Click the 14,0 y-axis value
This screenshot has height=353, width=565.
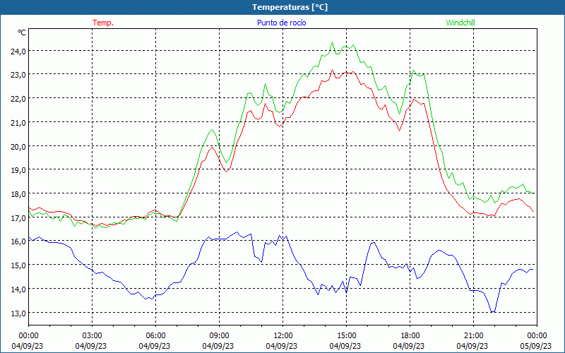(x=18, y=289)
